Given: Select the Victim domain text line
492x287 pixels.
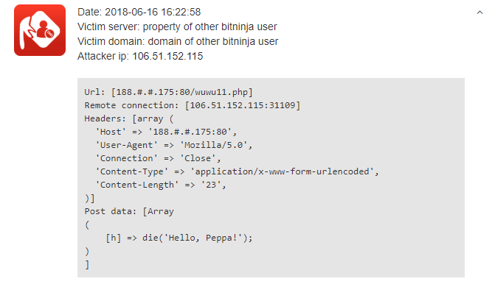Looking at the screenshot, I should point(178,41).
